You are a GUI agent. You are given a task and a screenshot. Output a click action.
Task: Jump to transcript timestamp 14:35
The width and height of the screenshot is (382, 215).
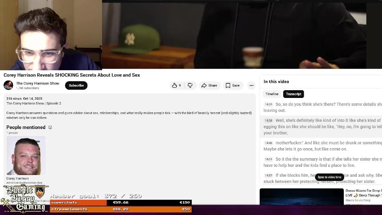[269, 105]
